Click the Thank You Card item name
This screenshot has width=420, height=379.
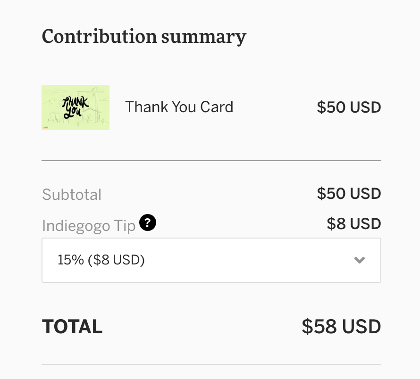pyautogui.click(x=179, y=107)
